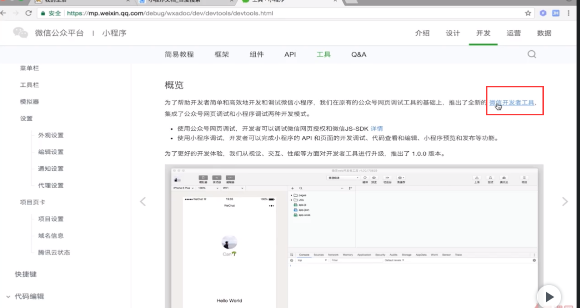Open 编辑设置 in the sidebar
Image resolution: width=580 pixels, height=308 pixels.
tap(51, 152)
